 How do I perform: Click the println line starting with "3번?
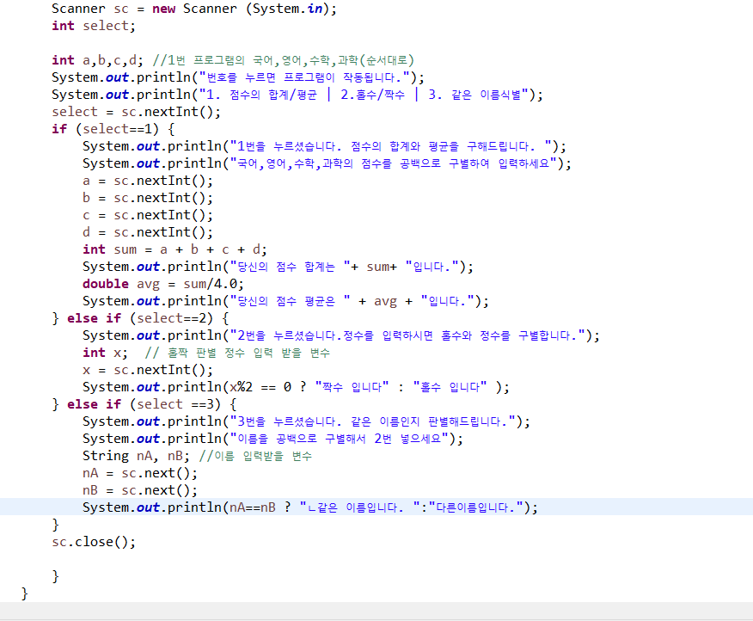click(306, 421)
